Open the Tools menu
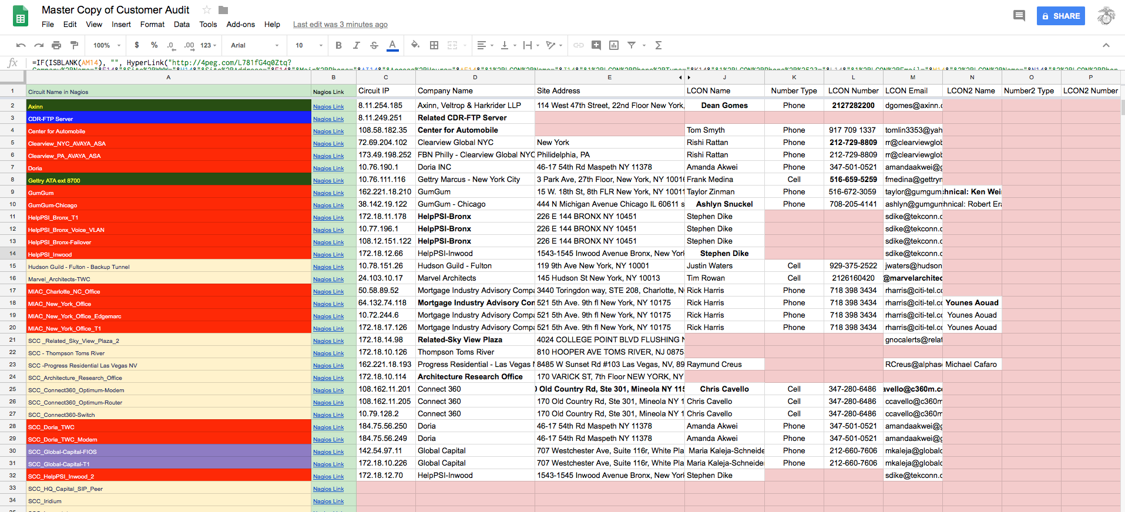The height and width of the screenshot is (512, 1125). pos(208,25)
